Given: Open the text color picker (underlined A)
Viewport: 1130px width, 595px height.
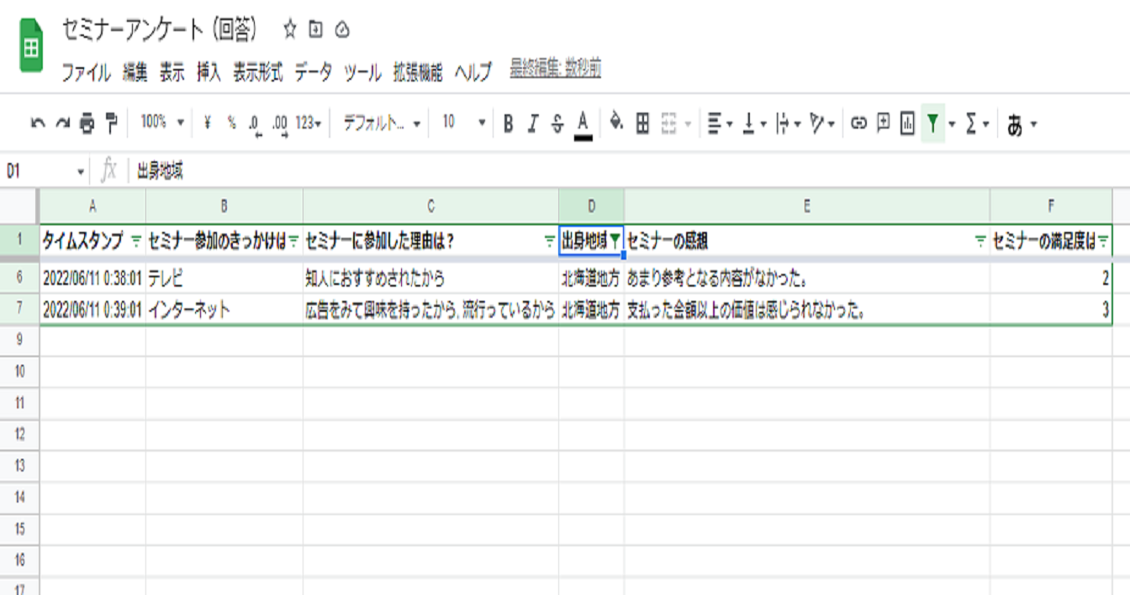Looking at the screenshot, I should pos(583,124).
